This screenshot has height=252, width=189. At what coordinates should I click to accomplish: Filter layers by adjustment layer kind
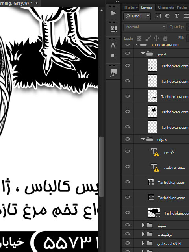click(x=167, y=16)
